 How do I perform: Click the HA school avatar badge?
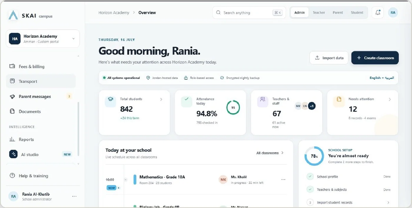15,39
